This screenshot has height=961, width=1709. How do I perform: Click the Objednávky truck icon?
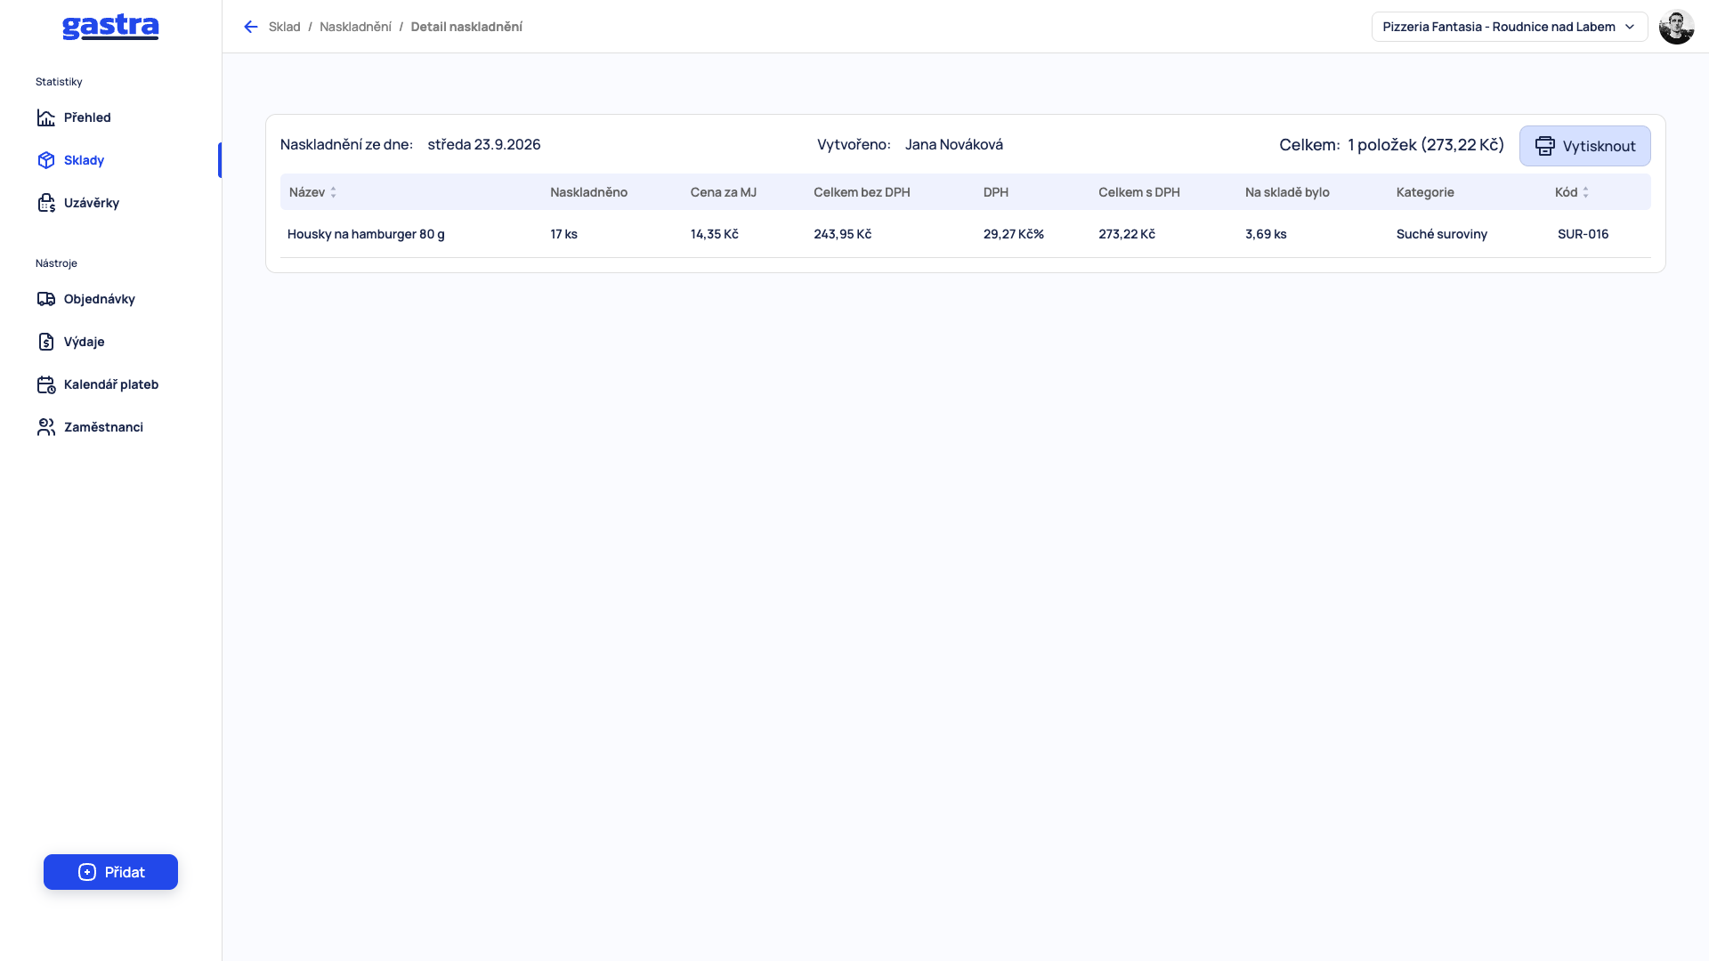[x=46, y=299]
